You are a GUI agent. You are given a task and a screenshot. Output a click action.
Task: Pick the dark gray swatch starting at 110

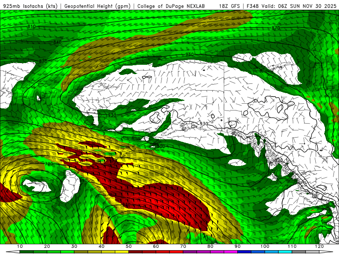coord(299,252)
